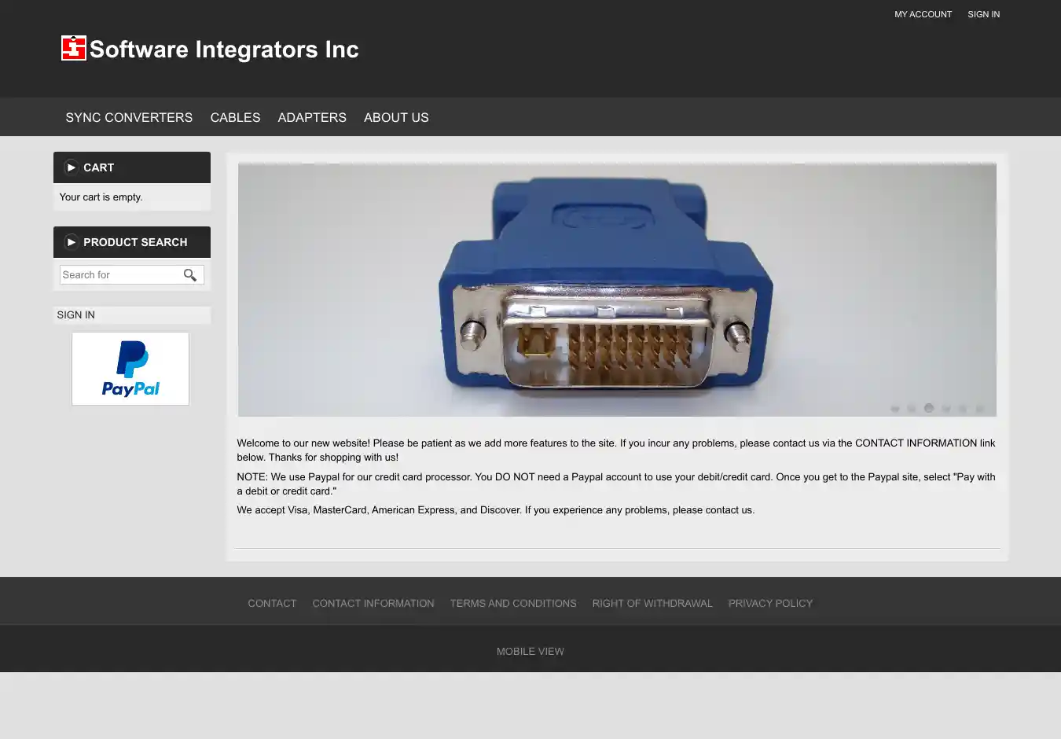Open the Privacy Policy footer link
The height and width of the screenshot is (739, 1061).
770,604
